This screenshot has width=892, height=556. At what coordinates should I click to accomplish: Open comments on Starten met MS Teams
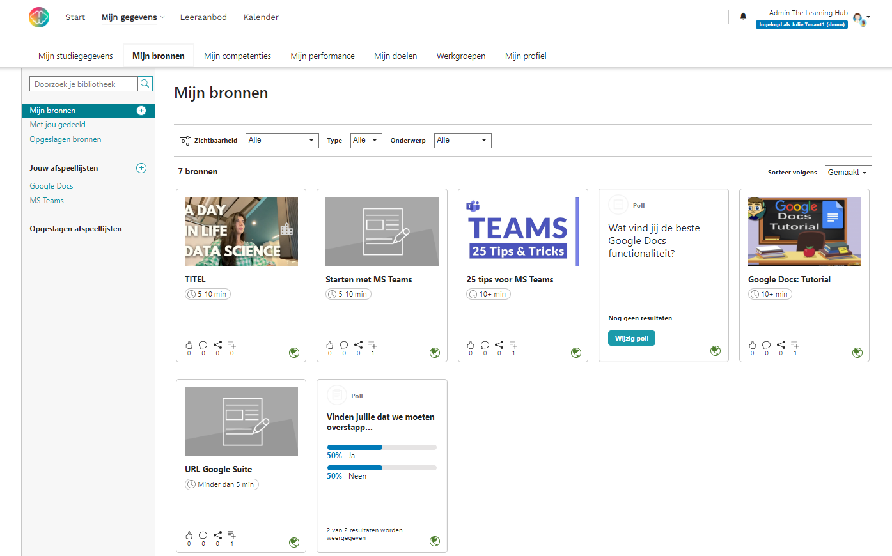[x=344, y=345]
